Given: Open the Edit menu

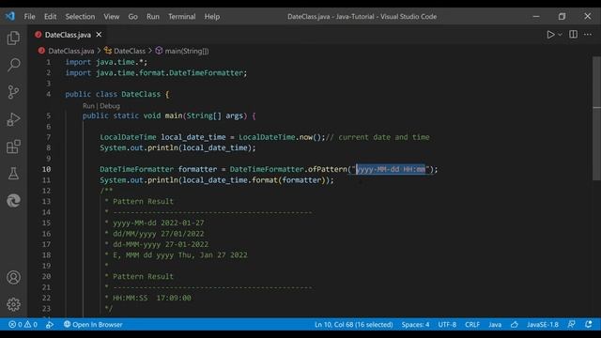Looking at the screenshot, I should [50, 17].
